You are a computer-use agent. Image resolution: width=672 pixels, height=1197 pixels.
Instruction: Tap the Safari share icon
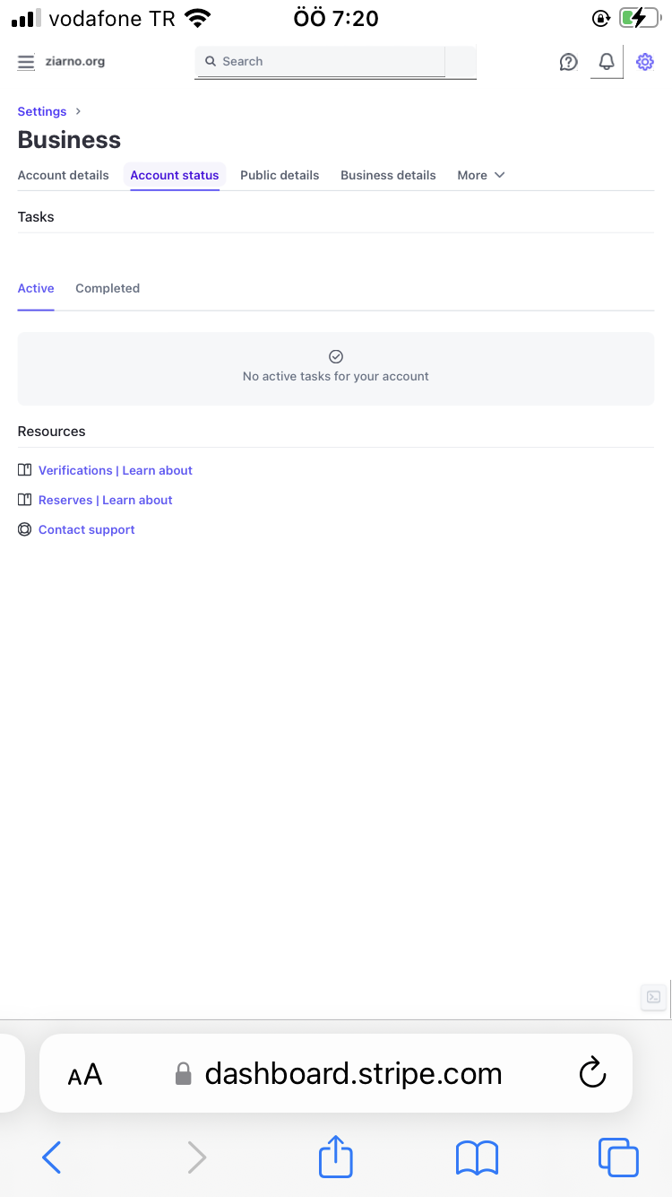tap(336, 1157)
